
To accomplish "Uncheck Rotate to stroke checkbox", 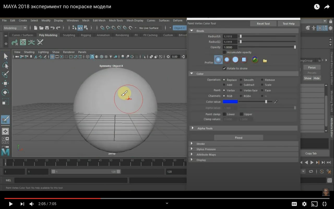I will coord(224,68).
